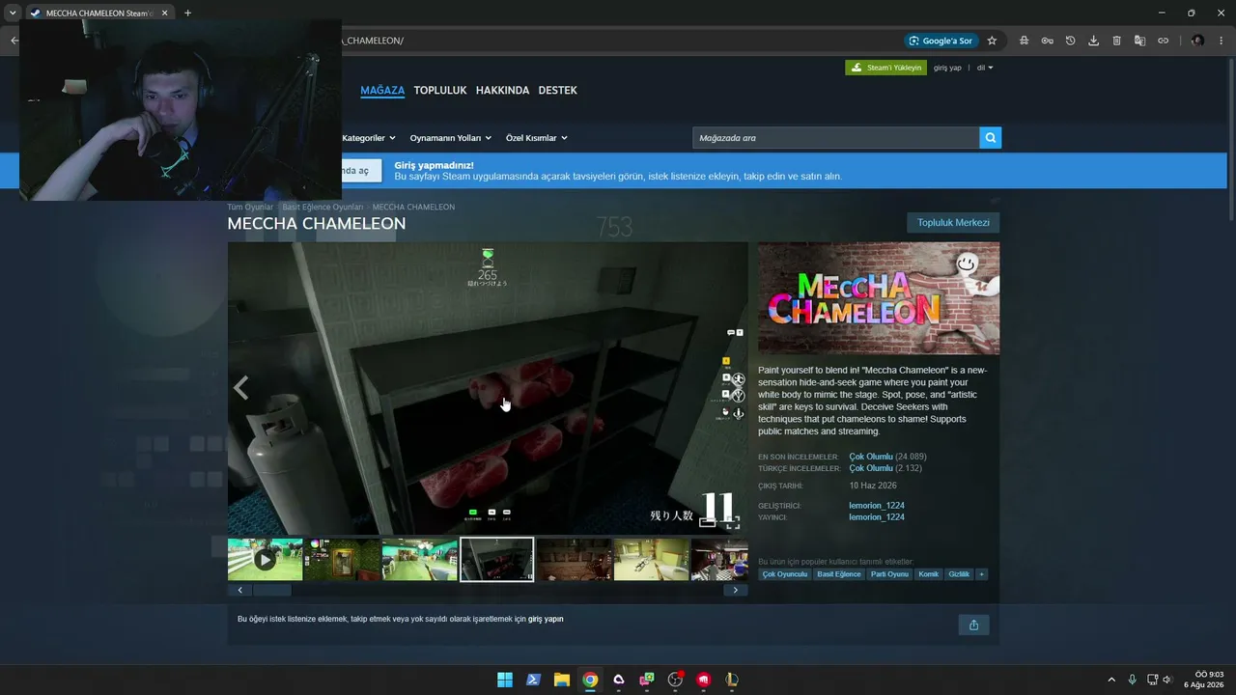The width and height of the screenshot is (1236, 695).
Task: Open Chrome three-dot menu
Action: pyautogui.click(x=1221, y=41)
